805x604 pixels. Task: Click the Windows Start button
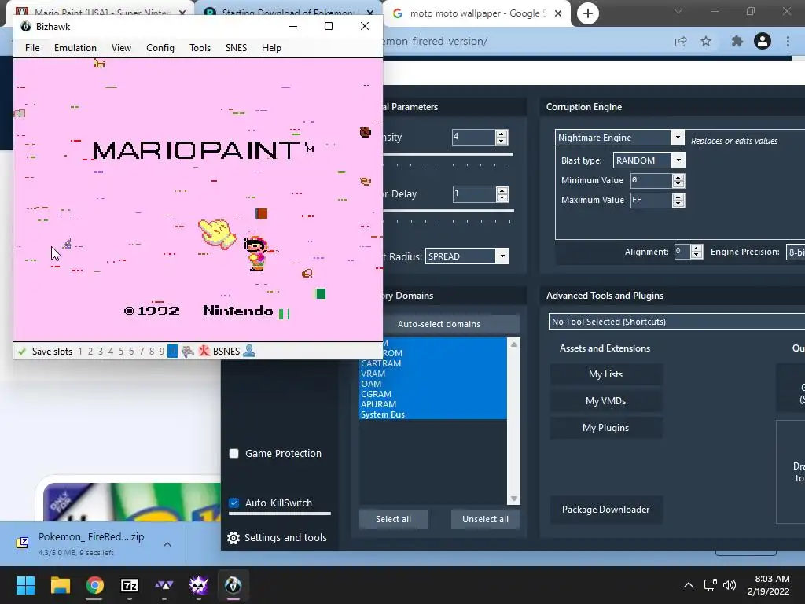click(x=25, y=585)
